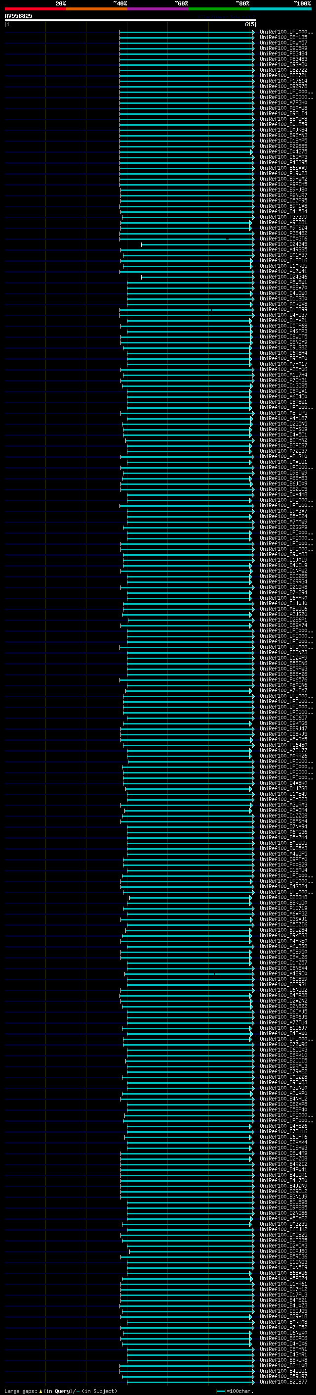The width and height of the screenshot is (316, 1395).
Task: Select the UniRef100_Q41534 label
Action: click(x=283, y=211)
